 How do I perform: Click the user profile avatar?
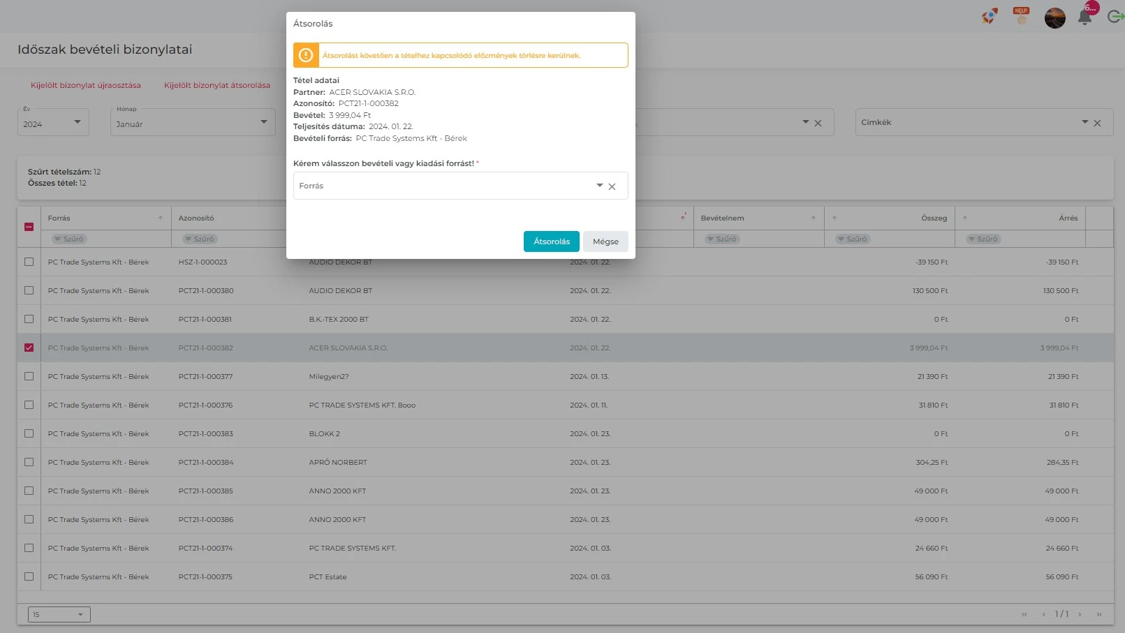[1054, 17]
